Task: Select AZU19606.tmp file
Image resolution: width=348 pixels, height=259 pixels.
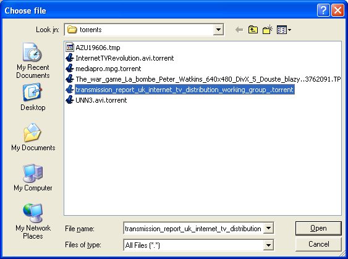Action: (x=93, y=48)
